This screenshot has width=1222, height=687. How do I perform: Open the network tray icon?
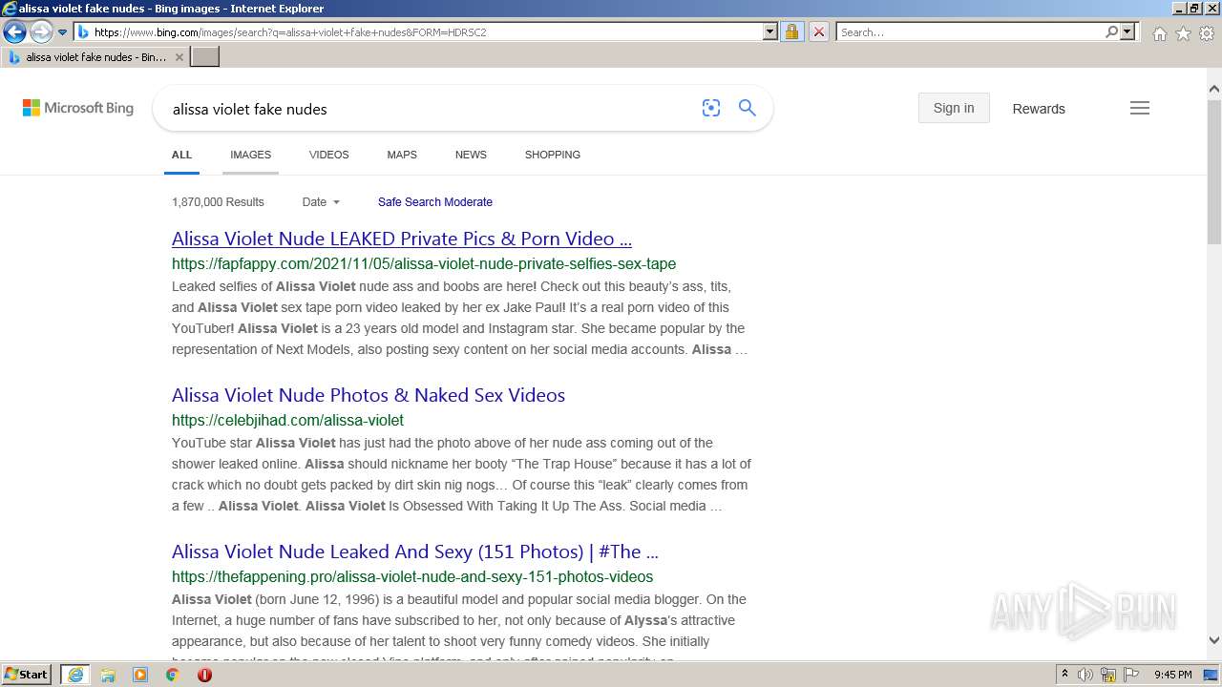(x=1108, y=675)
